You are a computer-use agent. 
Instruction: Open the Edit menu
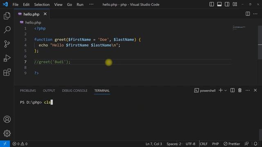click(26, 4)
